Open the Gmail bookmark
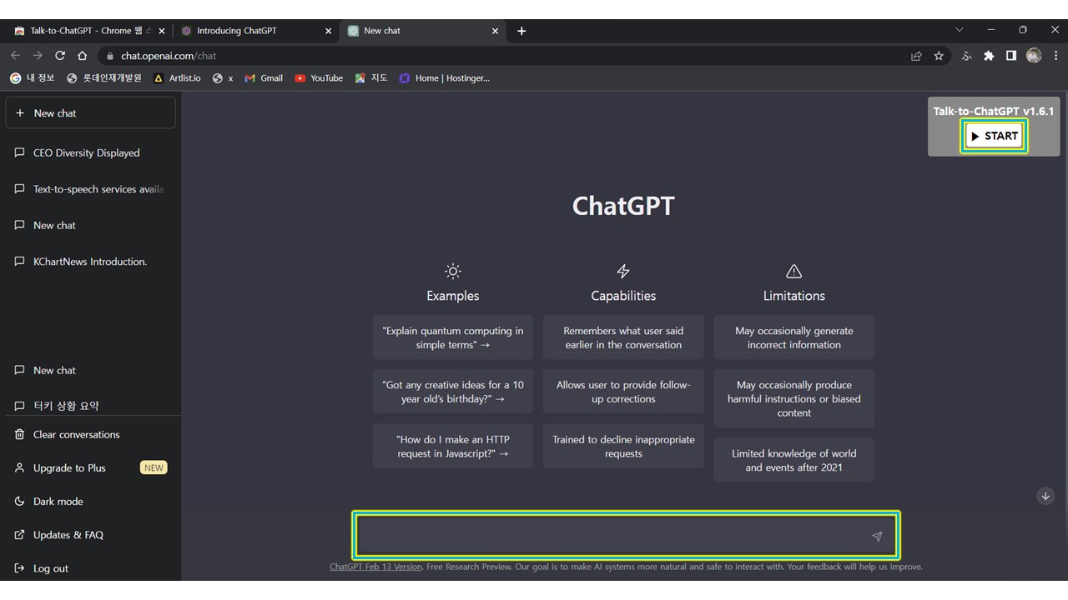This screenshot has height=600, width=1068. coord(264,78)
